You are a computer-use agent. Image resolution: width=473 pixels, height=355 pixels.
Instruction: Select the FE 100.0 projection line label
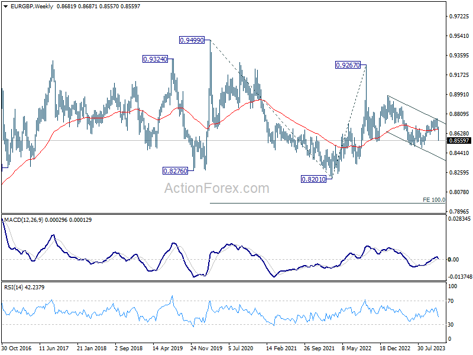pyautogui.click(x=434, y=200)
